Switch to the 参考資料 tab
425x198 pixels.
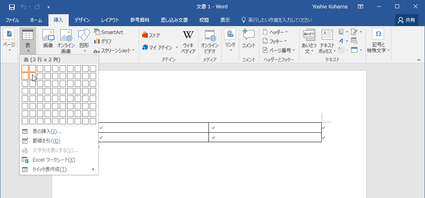coord(139,20)
